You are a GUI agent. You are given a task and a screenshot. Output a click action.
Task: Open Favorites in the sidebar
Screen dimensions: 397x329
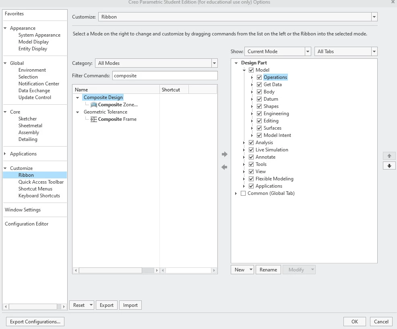[14, 14]
